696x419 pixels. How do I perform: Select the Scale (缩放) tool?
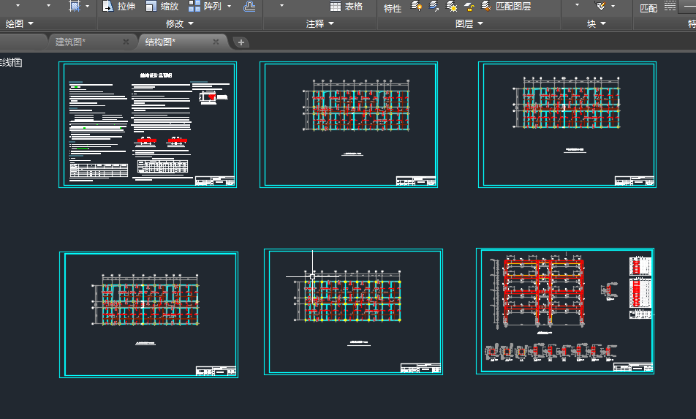tap(162, 7)
